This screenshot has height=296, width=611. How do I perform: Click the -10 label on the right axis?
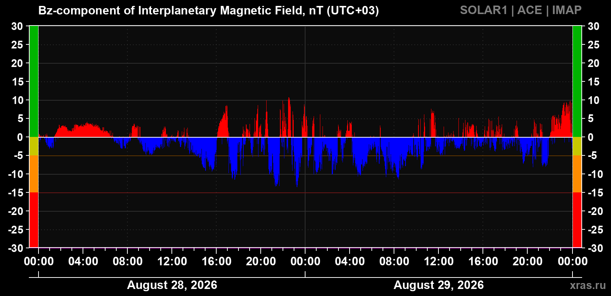[x=595, y=174]
